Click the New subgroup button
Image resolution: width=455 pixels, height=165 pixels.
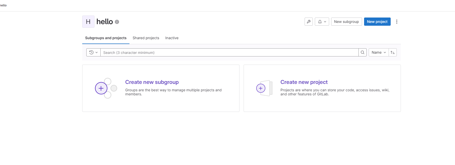(346, 22)
